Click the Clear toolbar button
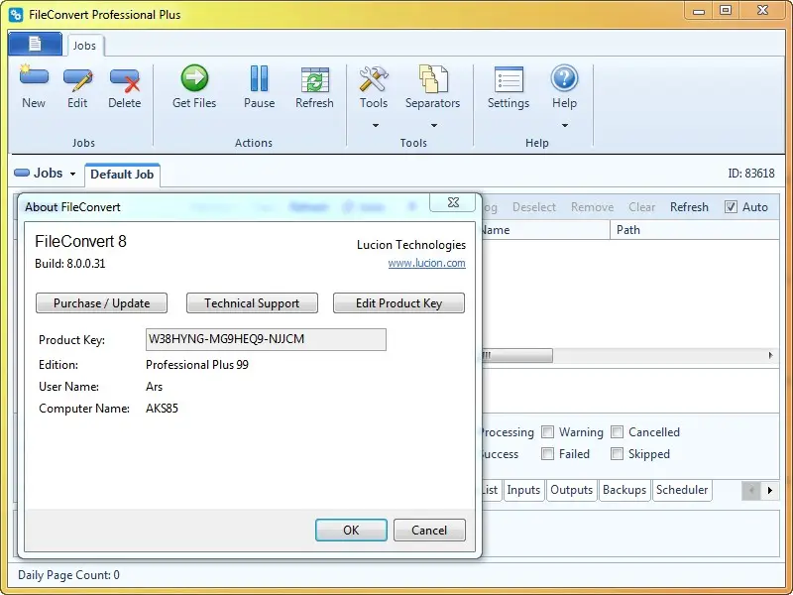The width and height of the screenshot is (793, 595). 641,207
